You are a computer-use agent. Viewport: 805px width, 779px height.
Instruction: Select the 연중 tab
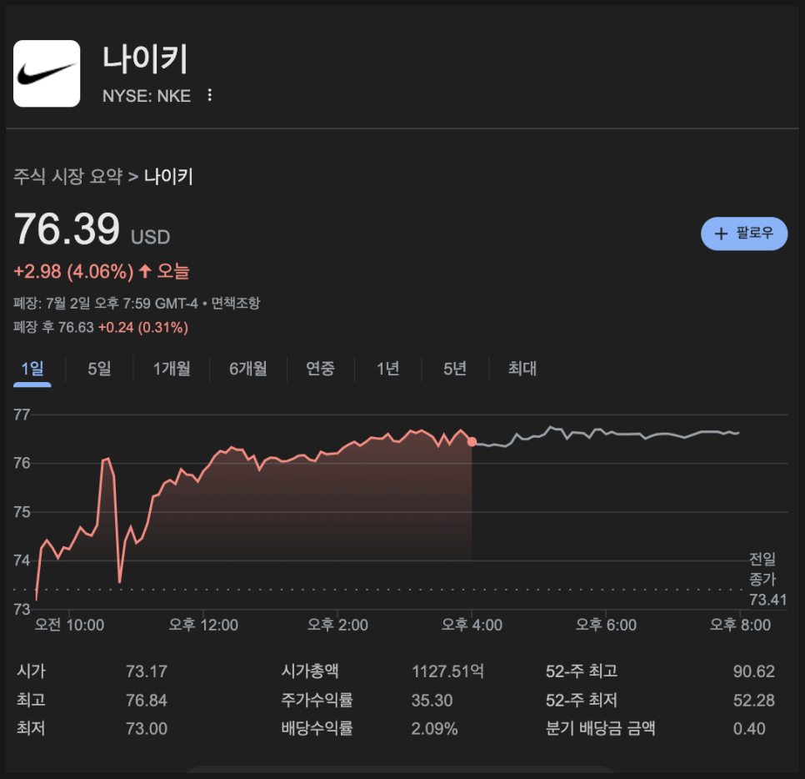pos(320,369)
